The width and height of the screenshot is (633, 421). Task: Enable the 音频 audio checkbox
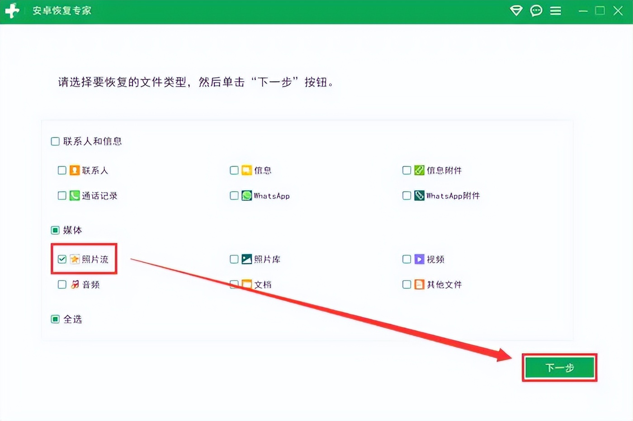pyautogui.click(x=62, y=285)
